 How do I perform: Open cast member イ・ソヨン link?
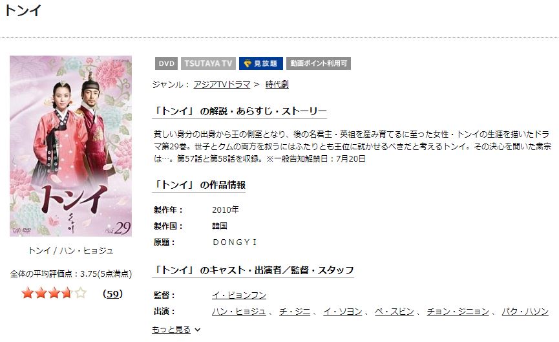pyautogui.click(x=343, y=312)
